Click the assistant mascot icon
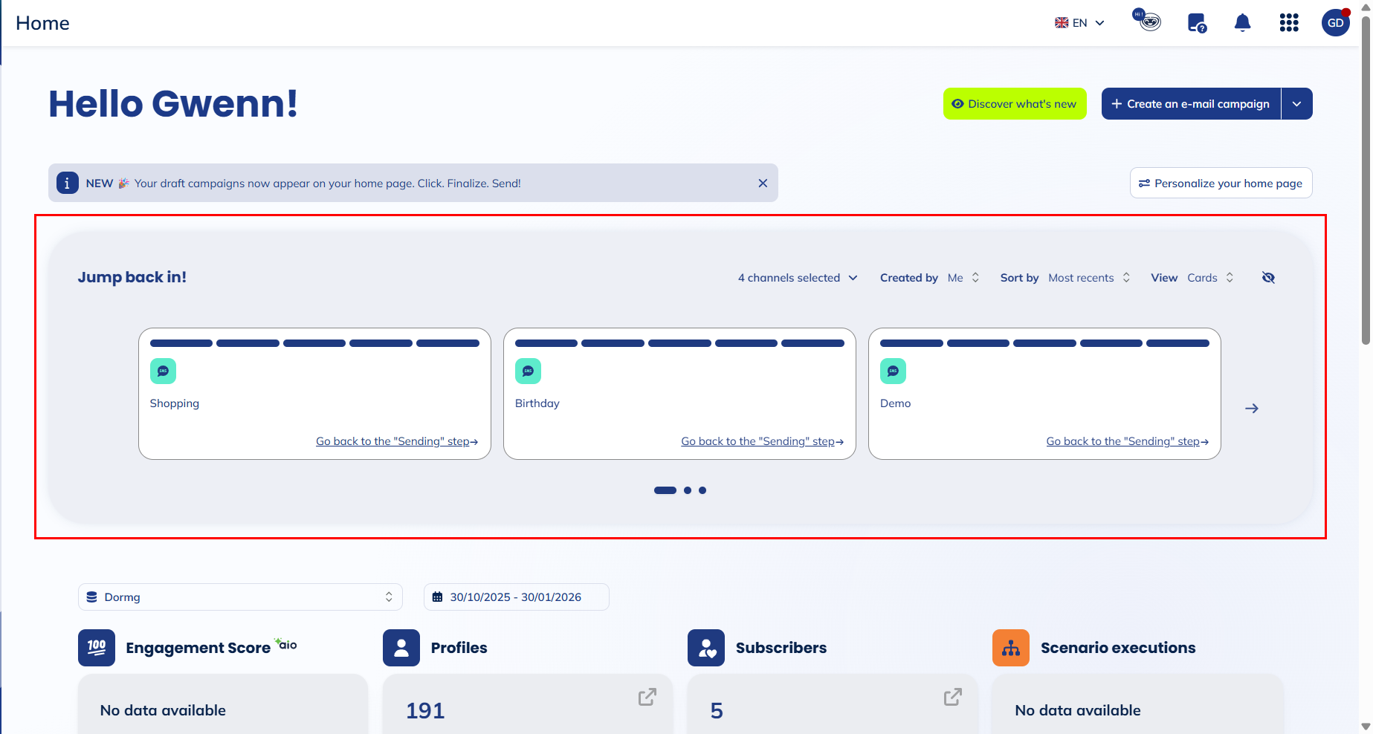 (1148, 21)
